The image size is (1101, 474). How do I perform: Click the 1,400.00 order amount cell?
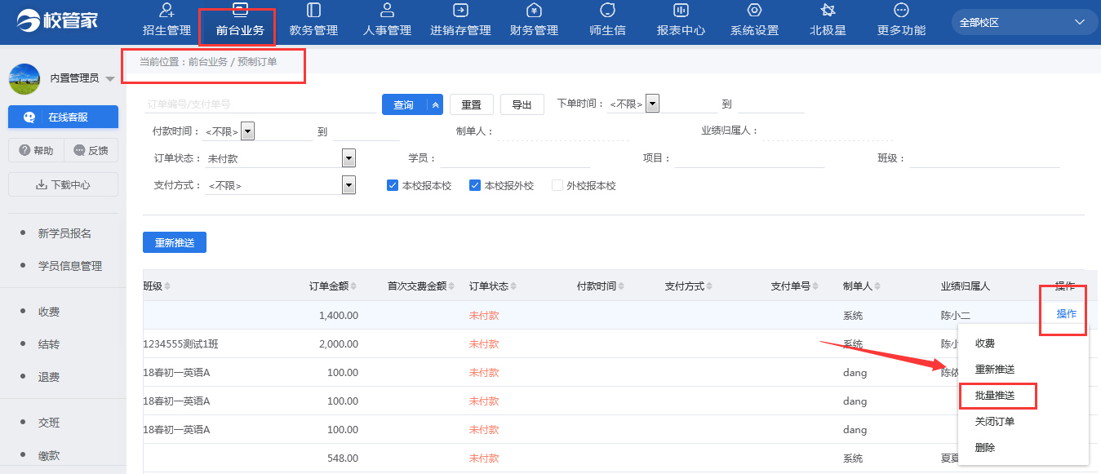(339, 315)
